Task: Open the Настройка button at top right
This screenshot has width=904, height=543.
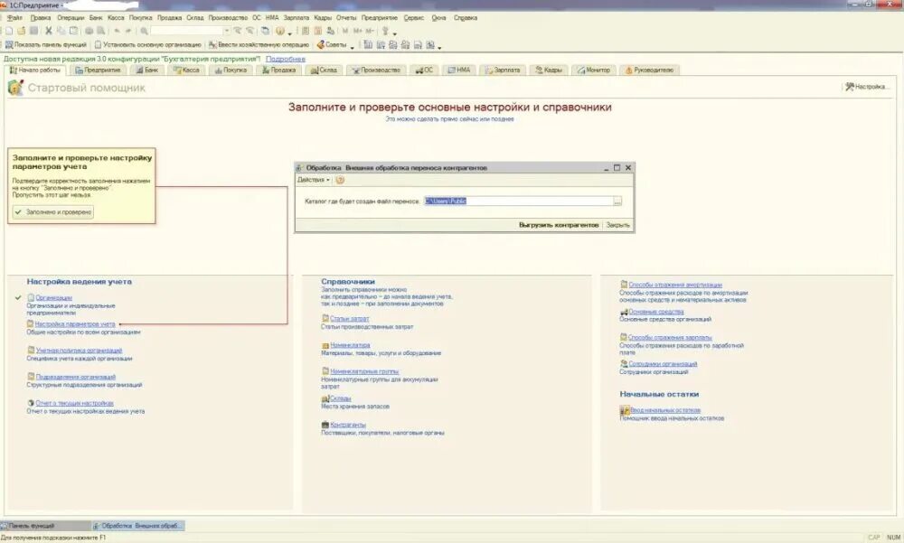Action: [867, 87]
